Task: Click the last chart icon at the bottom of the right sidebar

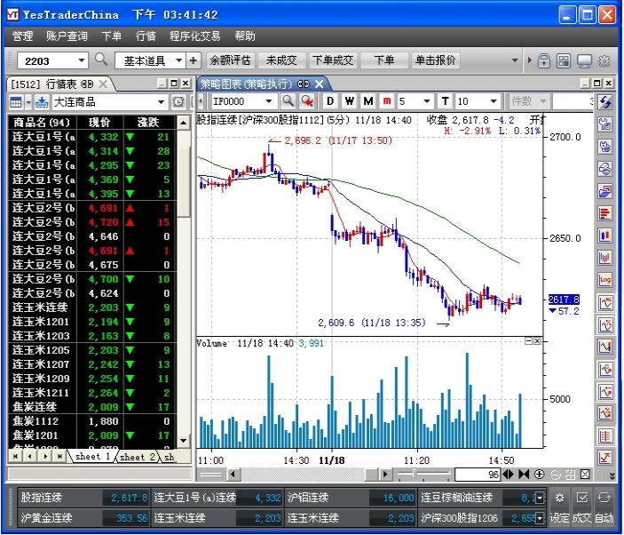Action: click(605, 458)
